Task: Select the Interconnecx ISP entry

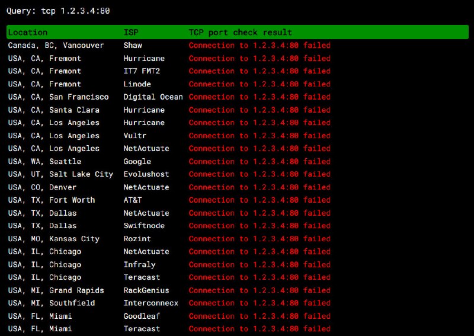Action: pyautogui.click(x=150, y=303)
